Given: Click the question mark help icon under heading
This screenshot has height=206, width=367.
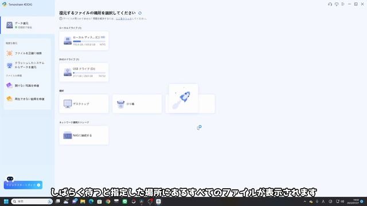Looking at the screenshot, I should (x=61, y=18).
